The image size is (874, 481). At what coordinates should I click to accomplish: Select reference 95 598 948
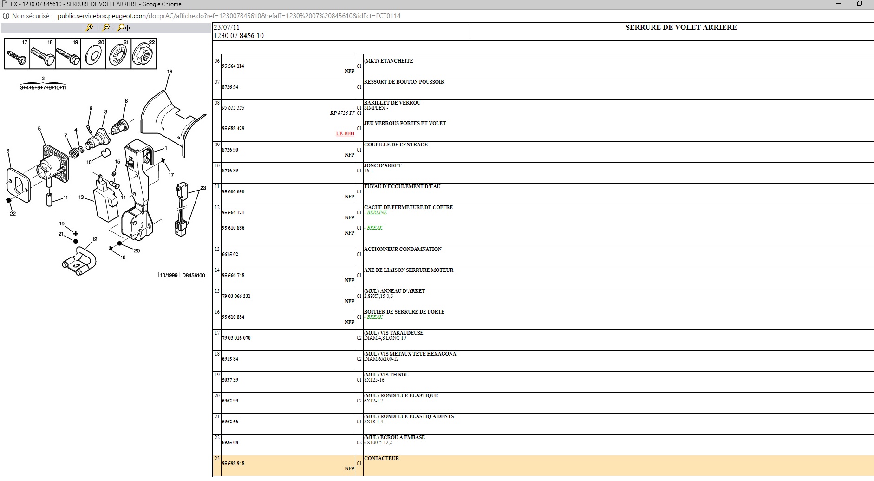(233, 463)
